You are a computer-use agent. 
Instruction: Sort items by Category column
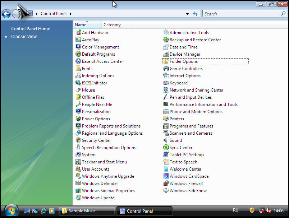112,25
